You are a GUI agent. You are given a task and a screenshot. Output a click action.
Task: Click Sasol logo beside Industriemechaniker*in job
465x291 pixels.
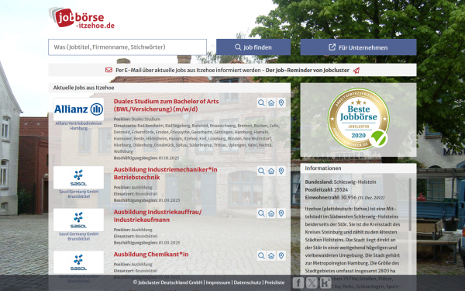[78, 178]
